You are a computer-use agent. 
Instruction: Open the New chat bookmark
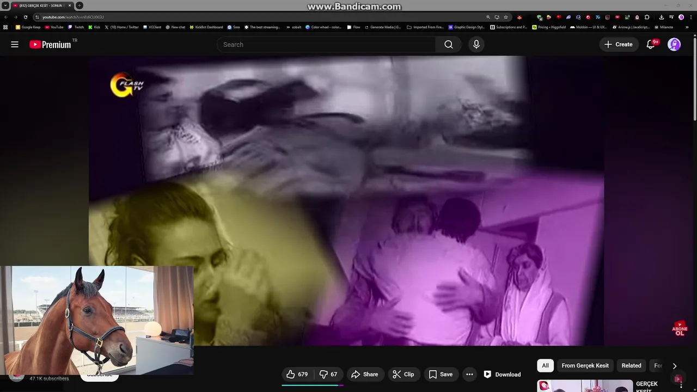coord(175,27)
